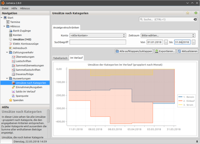Select Sparquote in the navigation tree
This screenshot has width=200, height=144.
coord(22,95)
